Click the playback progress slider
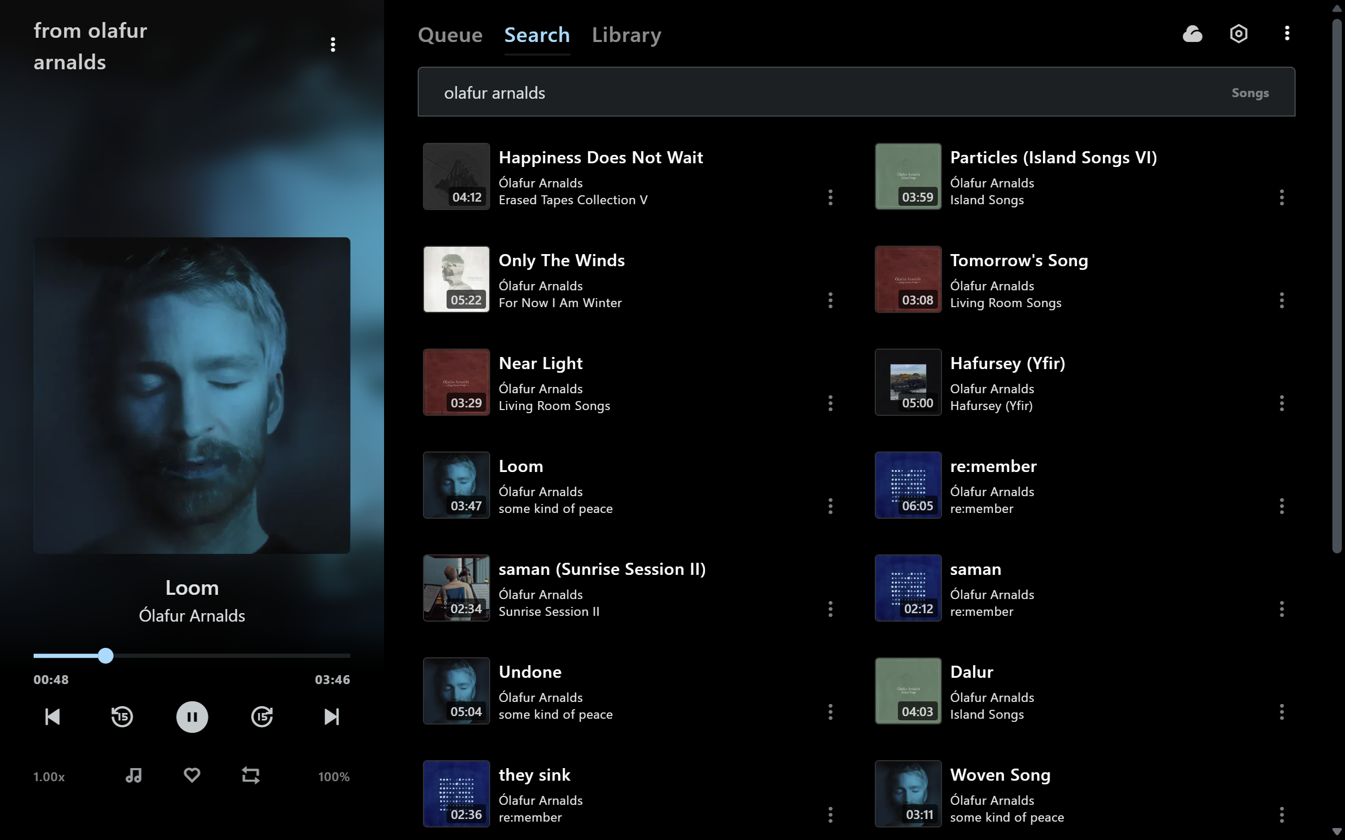Screen dimensions: 1345x840 pyautogui.click(x=192, y=656)
